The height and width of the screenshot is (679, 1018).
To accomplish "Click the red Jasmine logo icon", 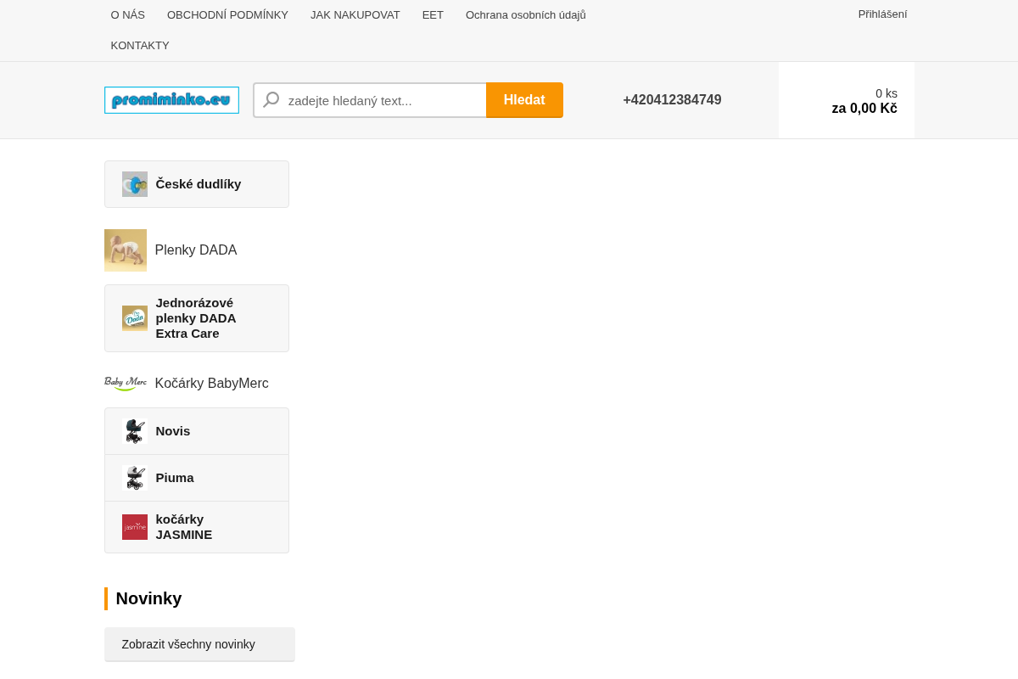I will click(135, 527).
